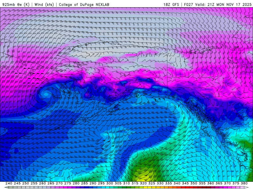Click the '18Z GFS' model run label

(x=171, y=4)
